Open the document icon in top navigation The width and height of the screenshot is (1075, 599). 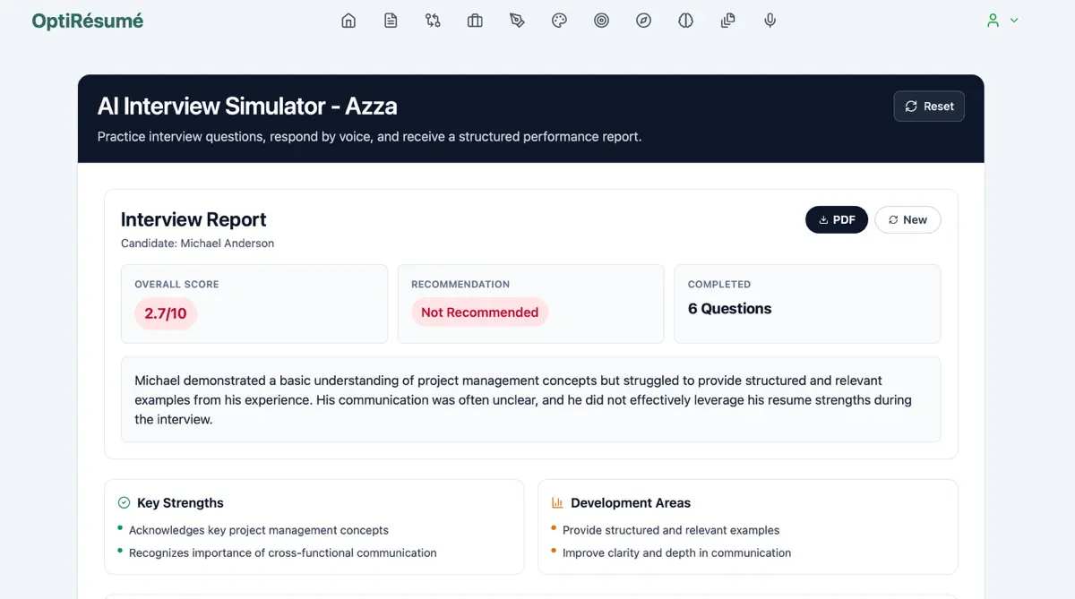pos(391,21)
